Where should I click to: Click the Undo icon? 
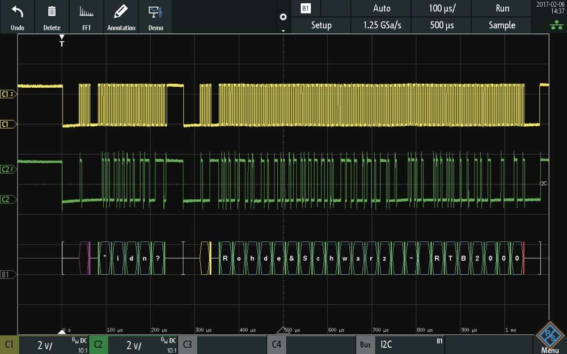[x=18, y=12]
